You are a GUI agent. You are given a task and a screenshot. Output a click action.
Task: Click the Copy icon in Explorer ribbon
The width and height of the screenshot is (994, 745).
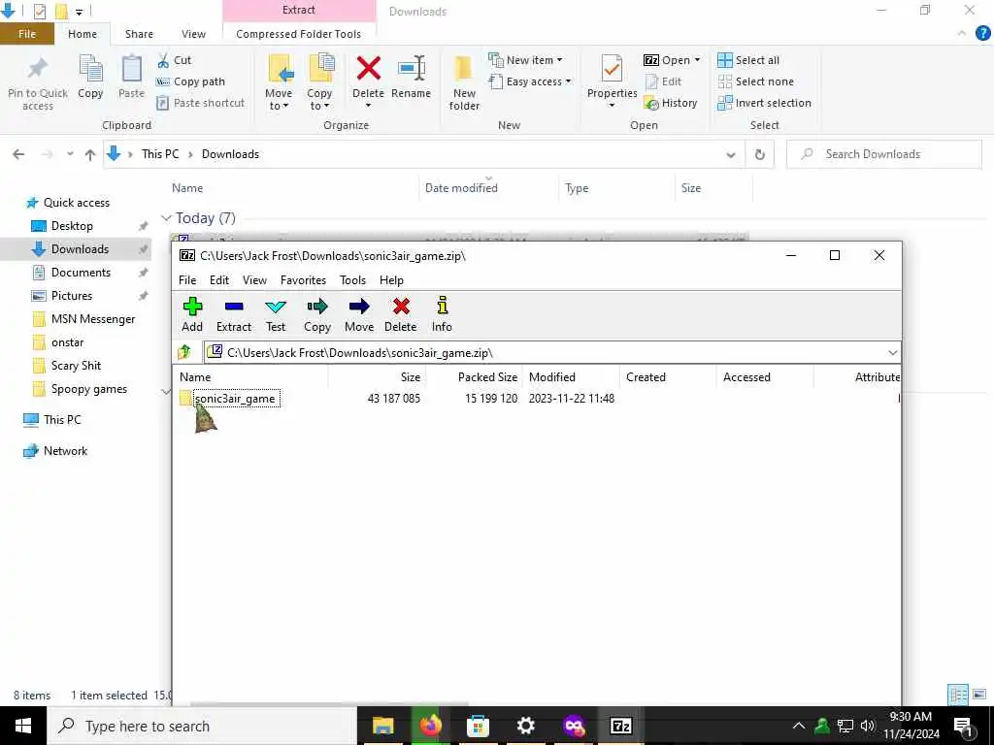[90, 78]
